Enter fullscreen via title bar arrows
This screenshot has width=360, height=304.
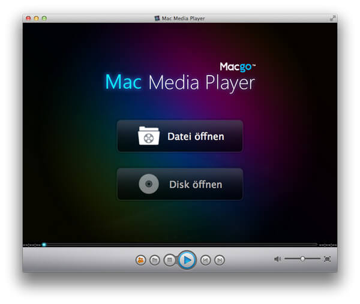point(332,18)
